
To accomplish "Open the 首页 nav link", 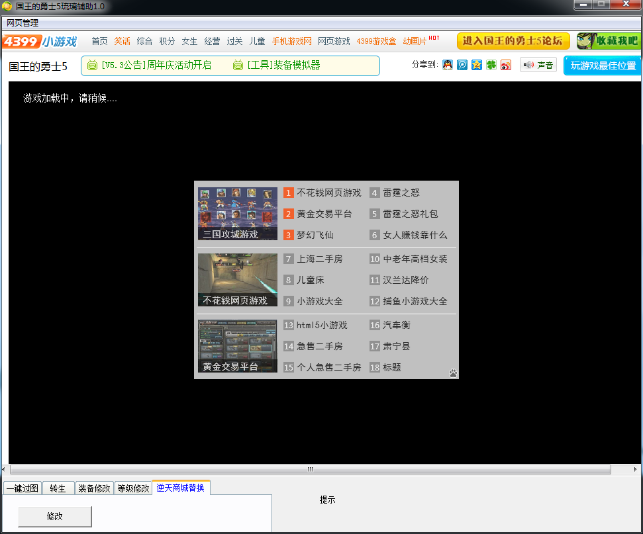I will point(99,41).
